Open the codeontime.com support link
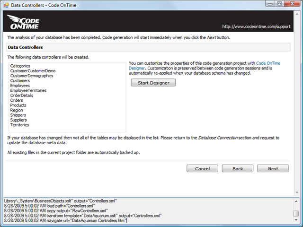303x227 pixels. 256,26
